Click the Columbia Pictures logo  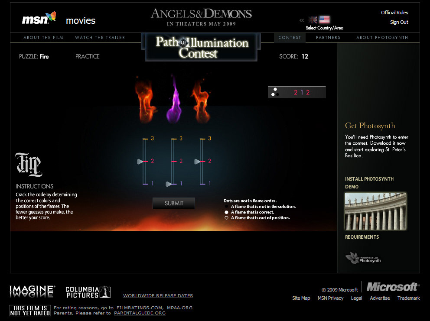(x=88, y=292)
